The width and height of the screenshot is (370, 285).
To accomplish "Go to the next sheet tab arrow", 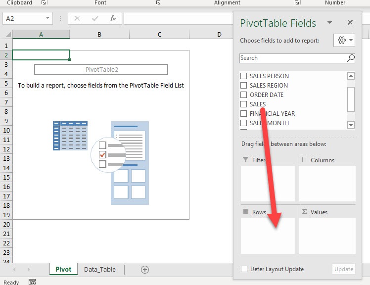I will click(x=29, y=270).
